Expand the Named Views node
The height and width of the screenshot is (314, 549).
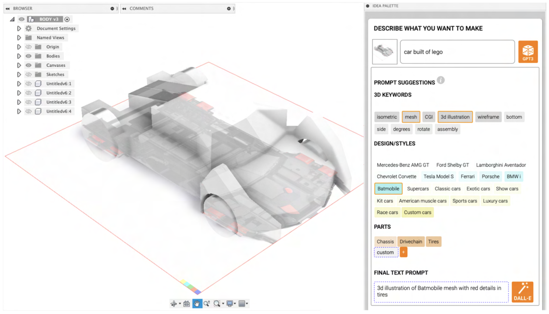click(19, 38)
